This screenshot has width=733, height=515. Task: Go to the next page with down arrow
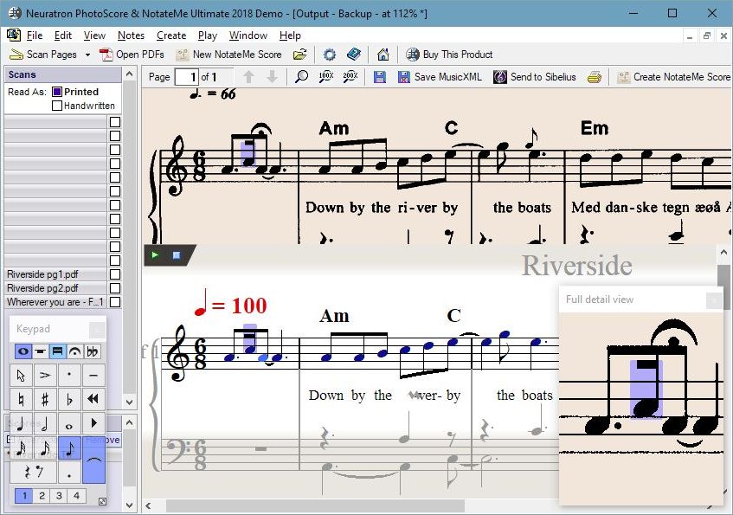(x=272, y=77)
